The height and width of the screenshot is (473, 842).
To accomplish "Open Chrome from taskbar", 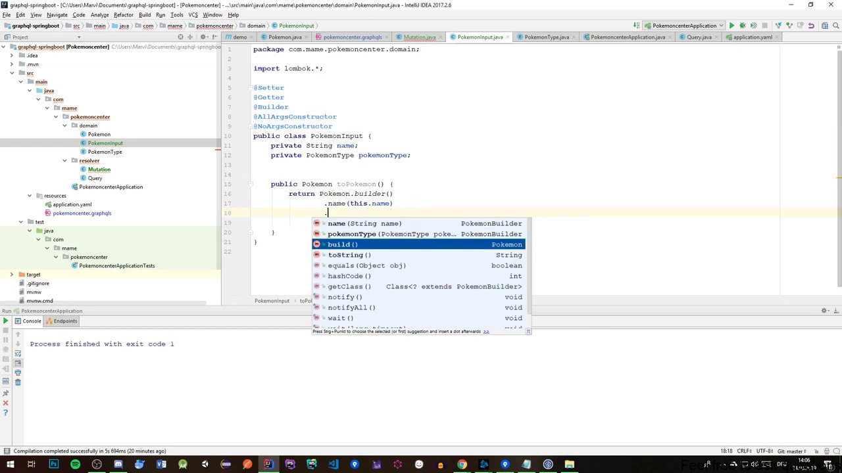I will 462,464.
